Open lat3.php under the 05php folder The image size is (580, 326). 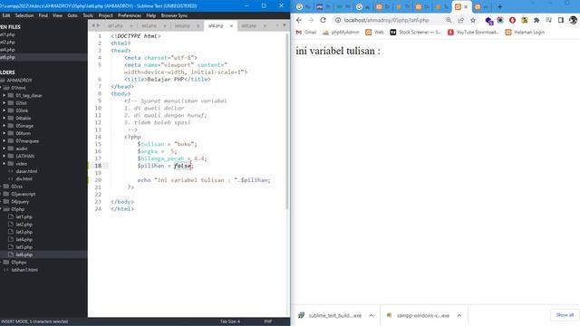coord(24,232)
